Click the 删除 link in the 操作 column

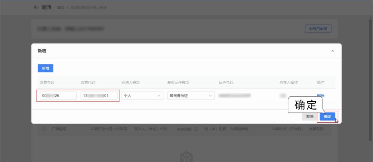[x=321, y=96]
